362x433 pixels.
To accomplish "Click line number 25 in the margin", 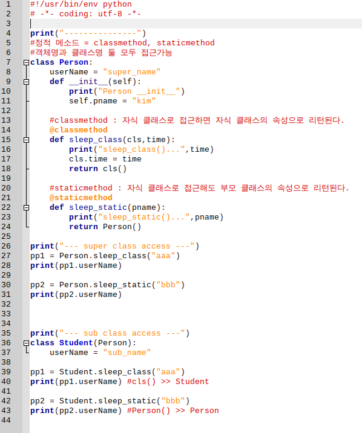I will [x=6, y=236].
